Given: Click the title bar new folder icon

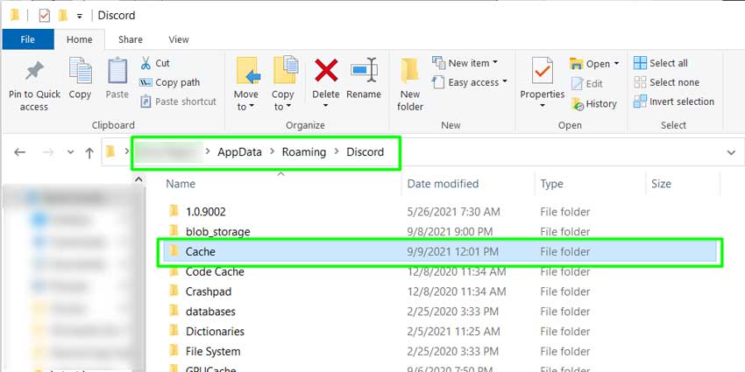Looking at the screenshot, I should (63, 16).
